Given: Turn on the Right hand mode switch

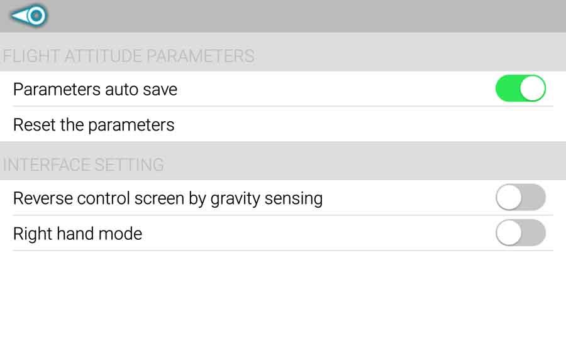Looking at the screenshot, I should click(520, 234).
